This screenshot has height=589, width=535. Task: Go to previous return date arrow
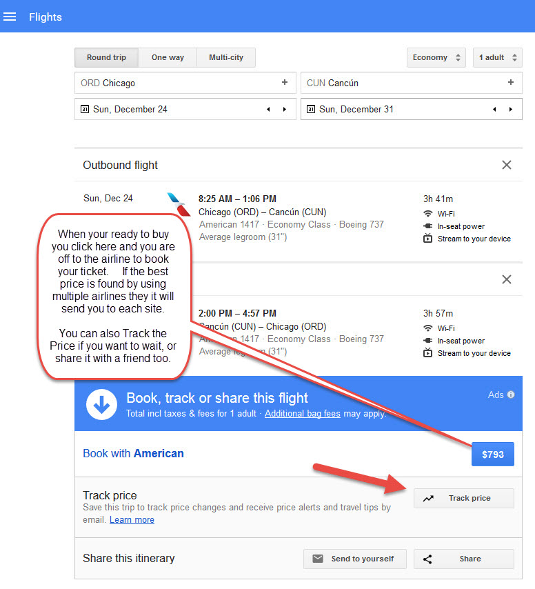click(x=494, y=109)
